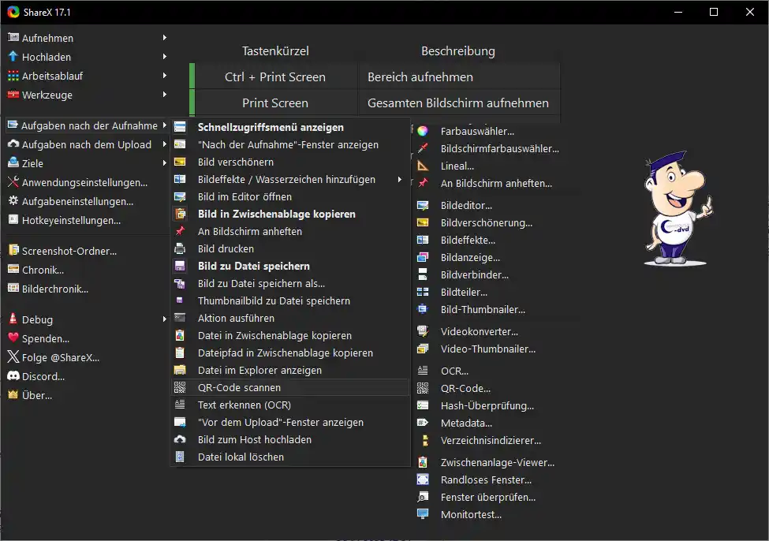Open Anwendungseinstellungen via its wrench icon
The height and width of the screenshot is (541, 769).
point(13,182)
